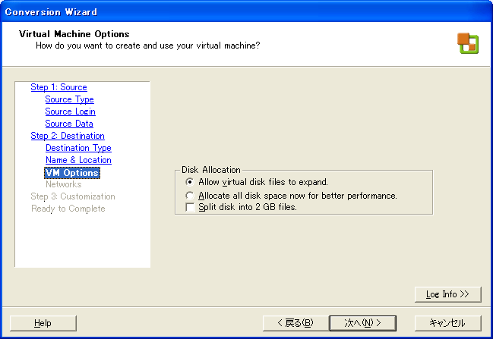Click the Networks step in sidebar
The height and width of the screenshot is (339, 493).
click(63, 184)
